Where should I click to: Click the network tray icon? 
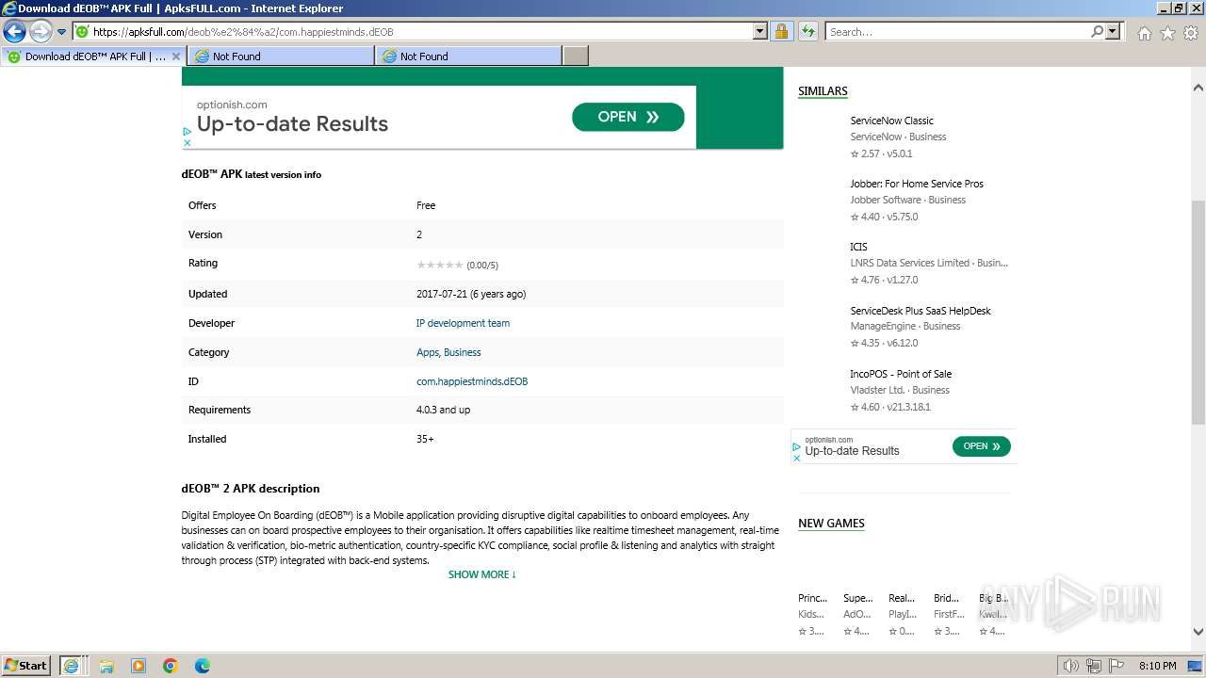(1094, 666)
